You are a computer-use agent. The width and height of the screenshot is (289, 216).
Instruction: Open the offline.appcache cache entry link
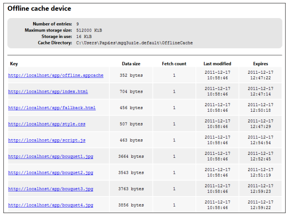tap(56, 75)
